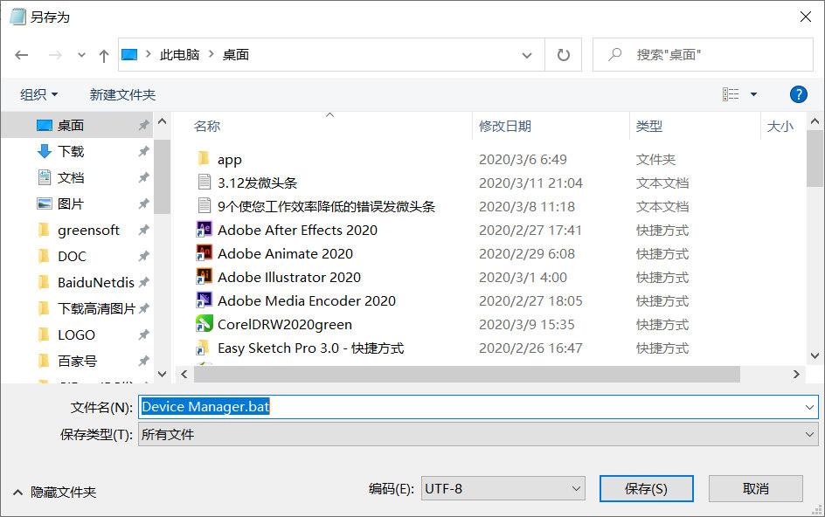
Task: Click the change view icon
Action: tap(731, 94)
